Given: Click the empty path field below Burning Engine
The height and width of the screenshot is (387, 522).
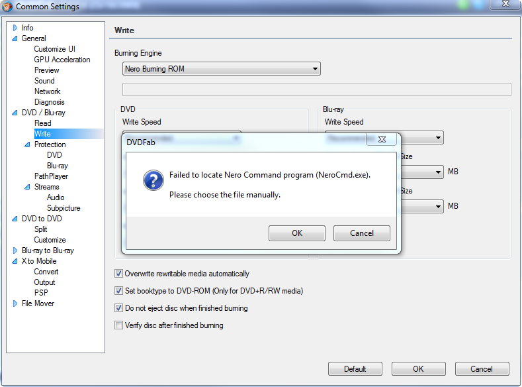Looking at the screenshot, I should coord(317,89).
